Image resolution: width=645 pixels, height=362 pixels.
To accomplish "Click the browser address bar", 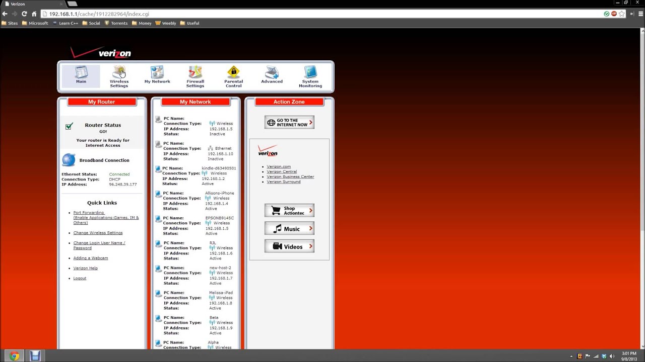I will tap(322, 14).
